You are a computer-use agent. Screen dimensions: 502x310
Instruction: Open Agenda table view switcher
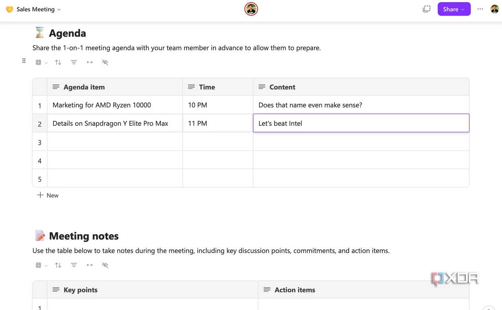42,62
